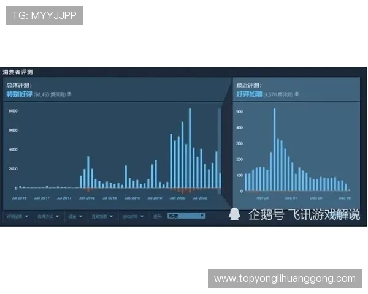Click the 'Dec 01' axis label in recent chart
368x294 pixels.
(x=291, y=198)
